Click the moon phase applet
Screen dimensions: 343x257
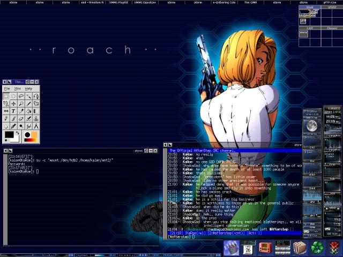click(312, 126)
